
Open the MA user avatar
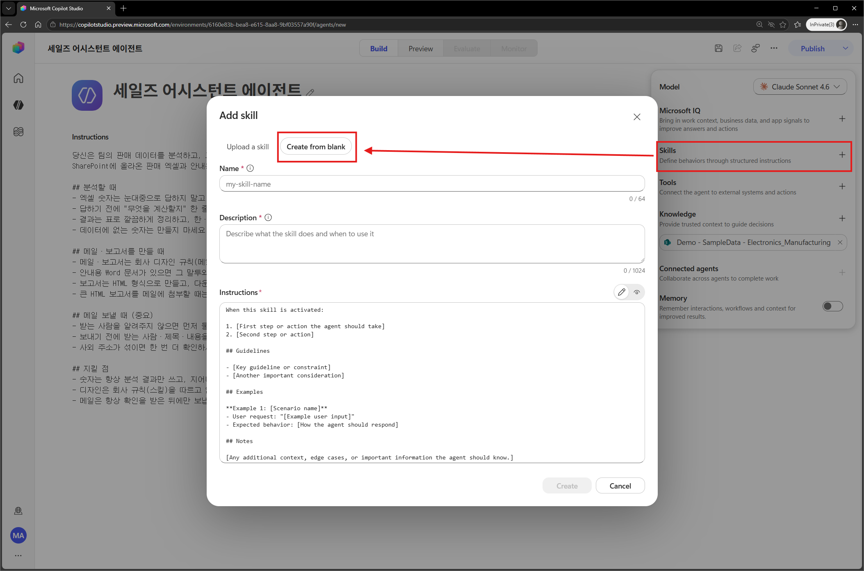pyautogui.click(x=18, y=535)
